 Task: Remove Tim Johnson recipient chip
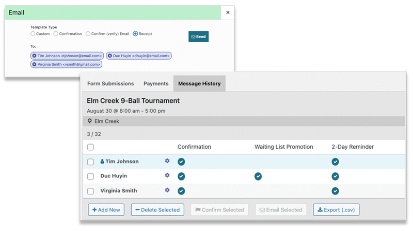(x=35, y=56)
